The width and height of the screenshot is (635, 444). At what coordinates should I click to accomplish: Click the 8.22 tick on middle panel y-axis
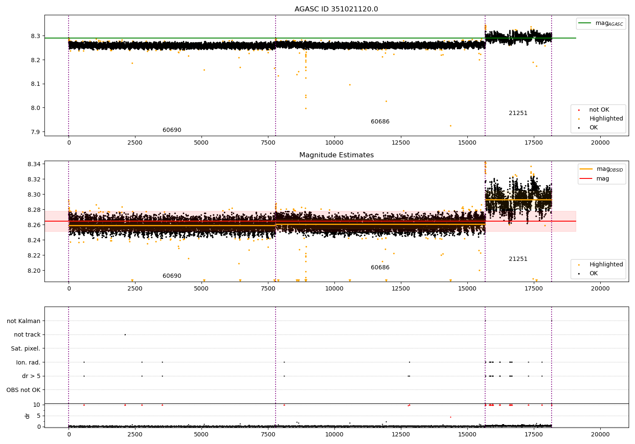coord(34,255)
